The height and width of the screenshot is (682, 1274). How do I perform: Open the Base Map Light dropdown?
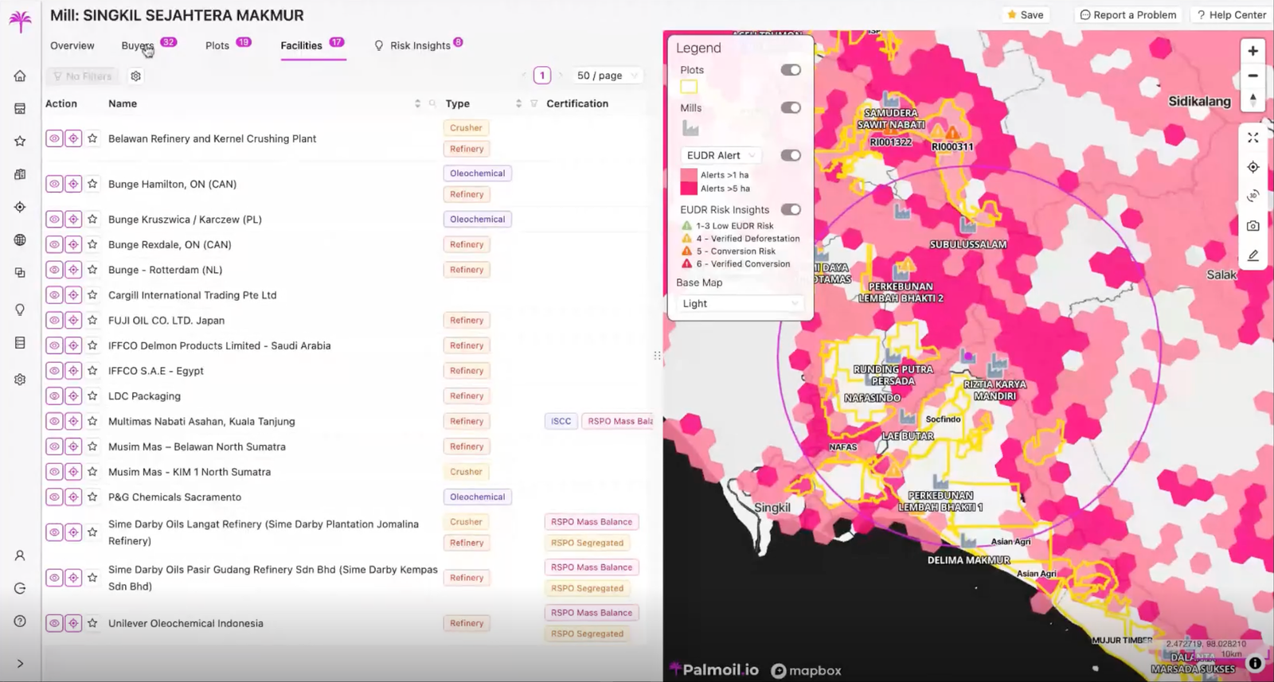tap(740, 304)
